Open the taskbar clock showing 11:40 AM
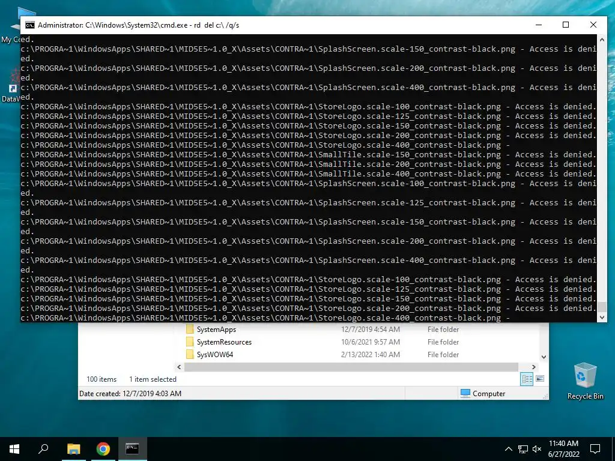This screenshot has height=461, width=615. pyautogui.click(x=563, y=449)
